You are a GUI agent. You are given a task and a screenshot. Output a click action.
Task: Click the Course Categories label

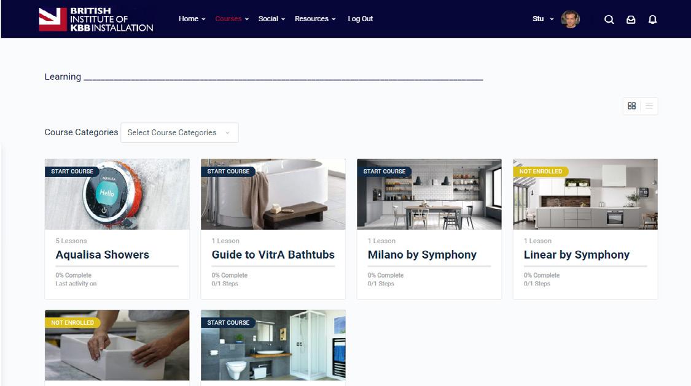pos(81,132)
